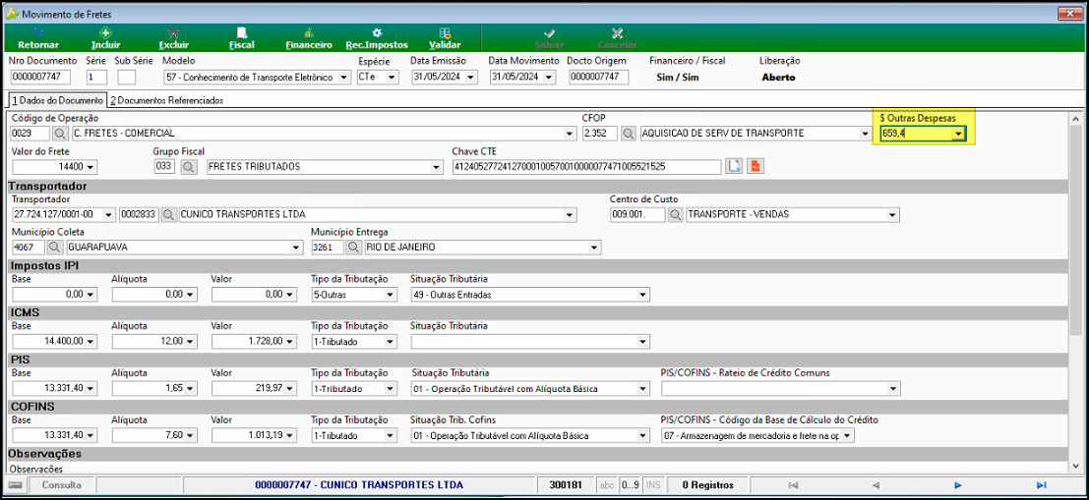1089x500 pixels.
Task: Click the CFOP 2.352 code field
Action: click(x=599, y=134)
